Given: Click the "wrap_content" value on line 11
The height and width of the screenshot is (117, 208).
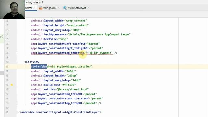Looking at the screenshot, I should (76, 21).
